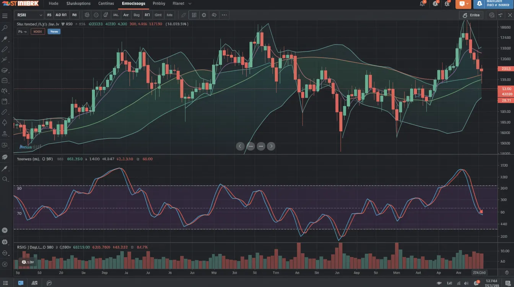Open chart settings via the gear icon
The height and width of the screenshot is (287, 514).
point(204,15)
